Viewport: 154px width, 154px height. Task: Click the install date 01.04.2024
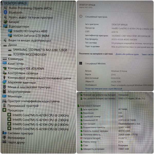tap(115, 78)
